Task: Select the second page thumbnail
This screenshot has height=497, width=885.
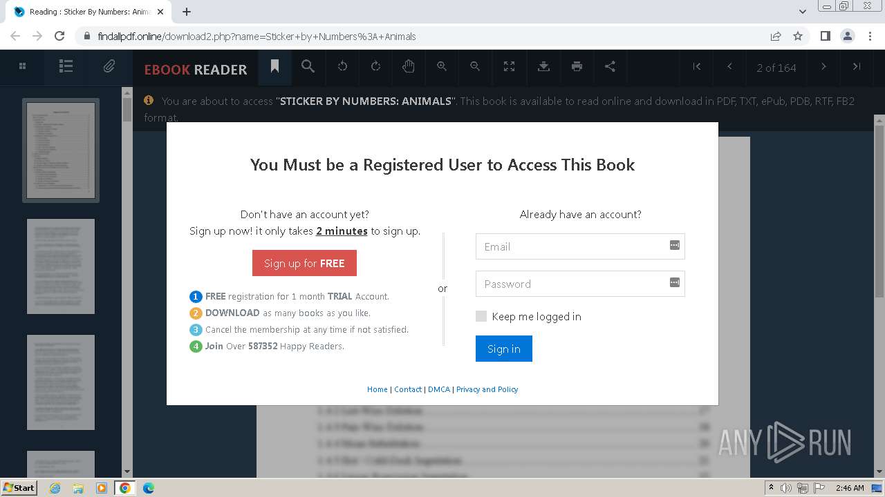Action: click(61, 266)
